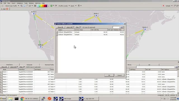This screenshot has width=179, height=101.
Task: Click the green run simulation button
Action: click(x=51, y=6)
